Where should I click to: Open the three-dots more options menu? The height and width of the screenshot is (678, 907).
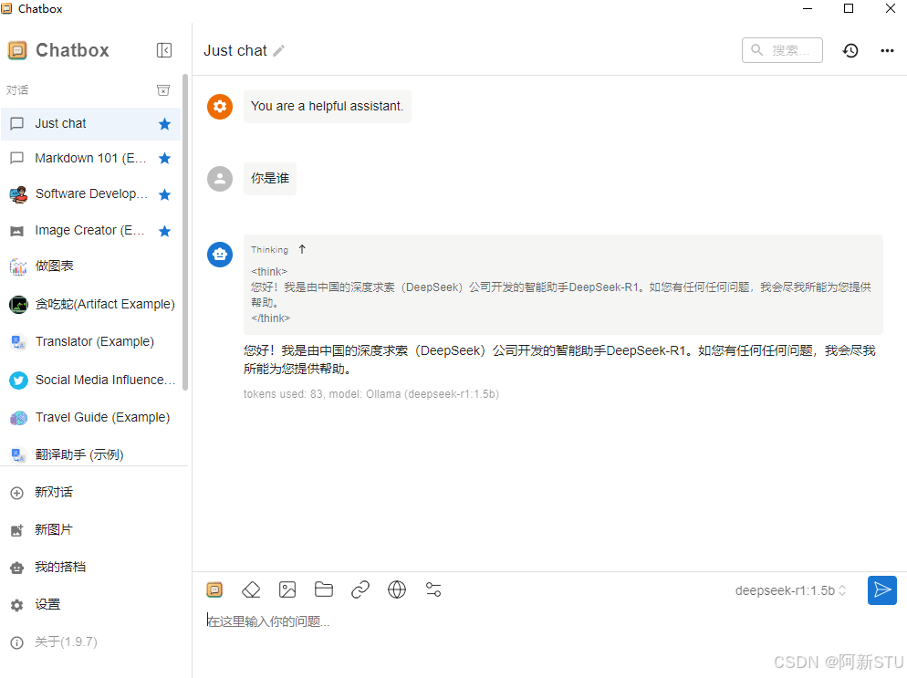pyautogui.click(x=887, y=51)
